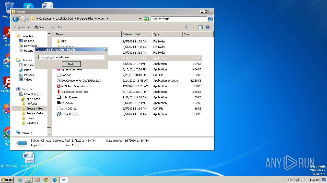Go back with Explorer back arrow
Viewport: 327px width, 183px height.
click(x=16, y=19)
